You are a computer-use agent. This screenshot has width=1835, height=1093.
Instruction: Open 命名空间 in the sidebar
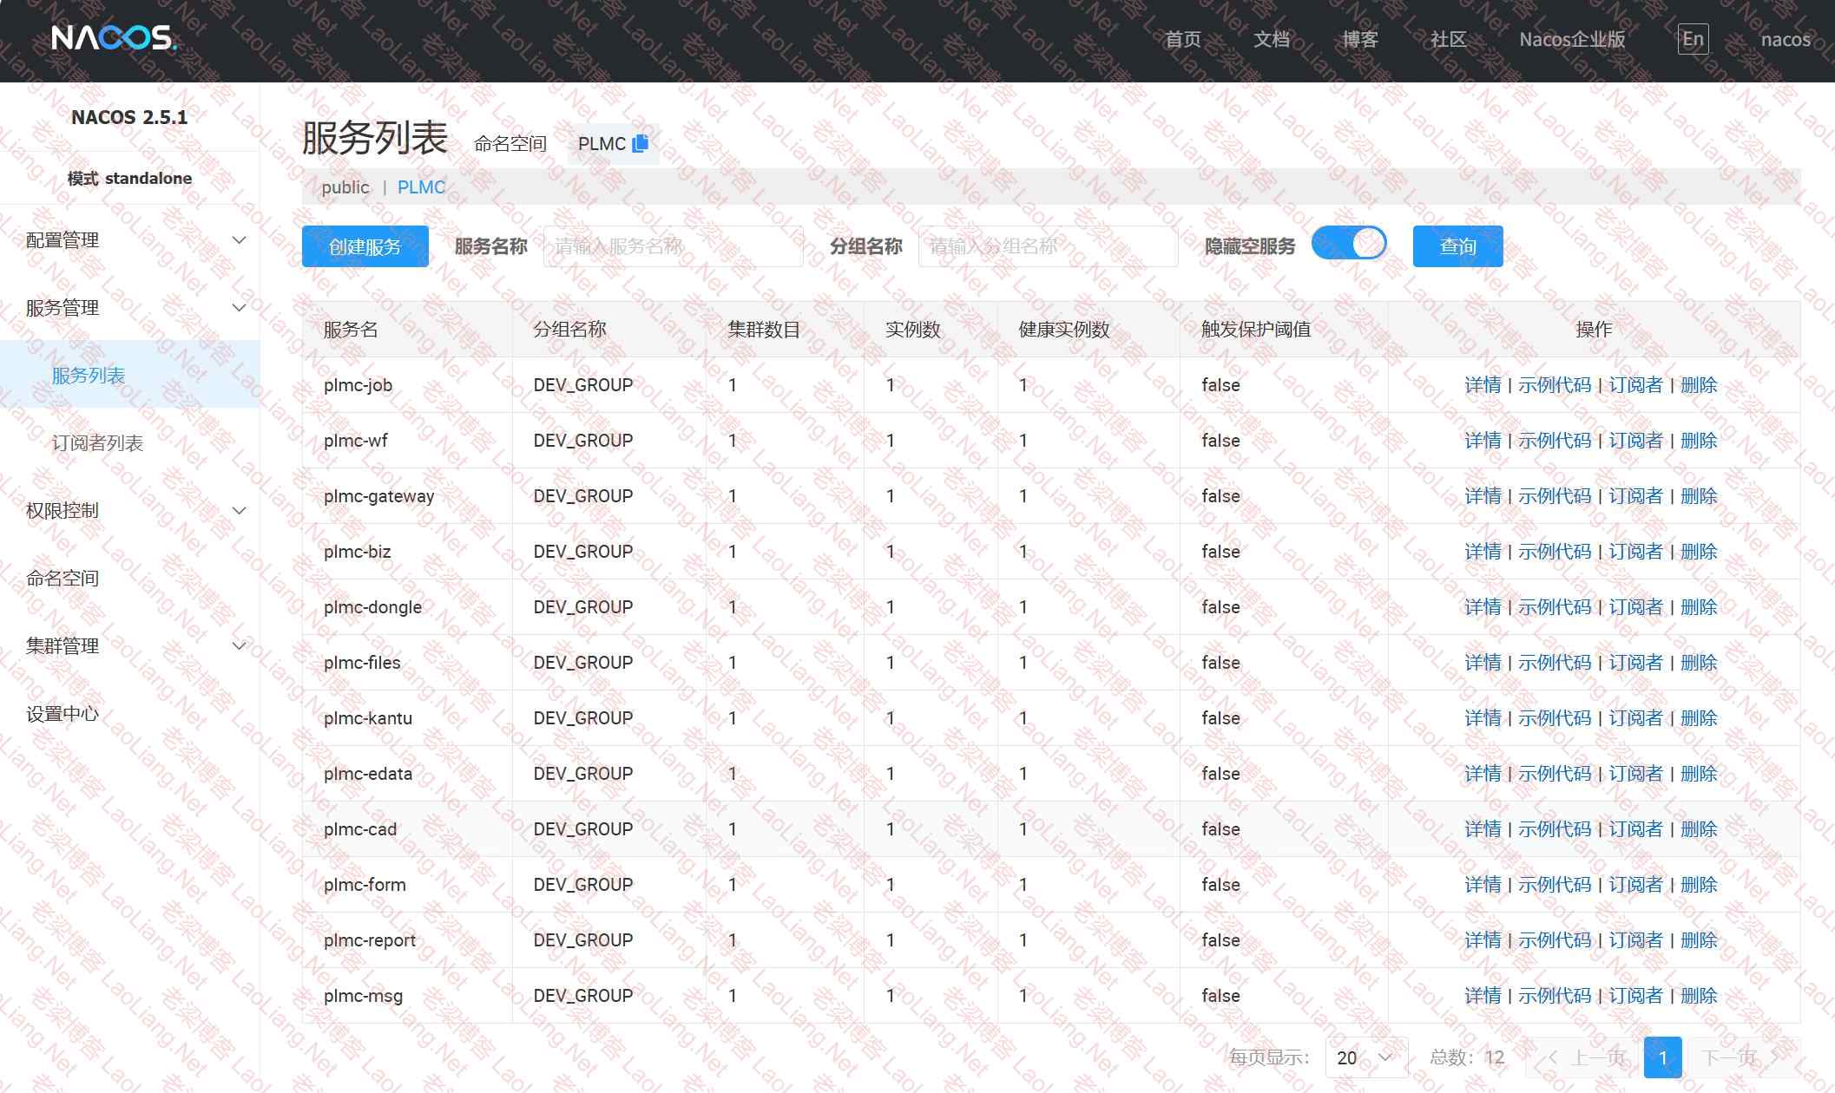click(62, 579)
